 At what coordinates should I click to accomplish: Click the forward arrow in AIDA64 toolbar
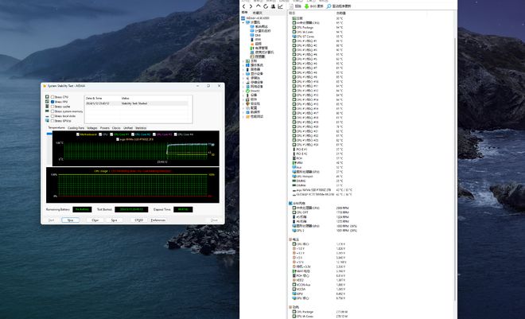coord(251,6)
